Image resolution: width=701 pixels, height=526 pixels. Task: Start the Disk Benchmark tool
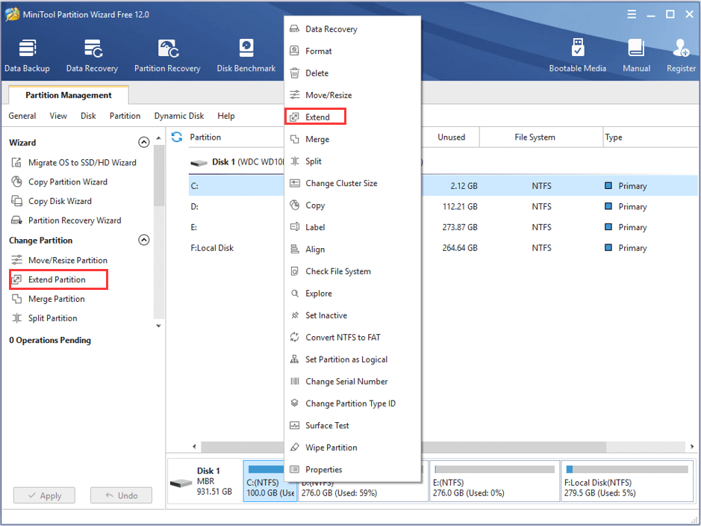(246, 55)
